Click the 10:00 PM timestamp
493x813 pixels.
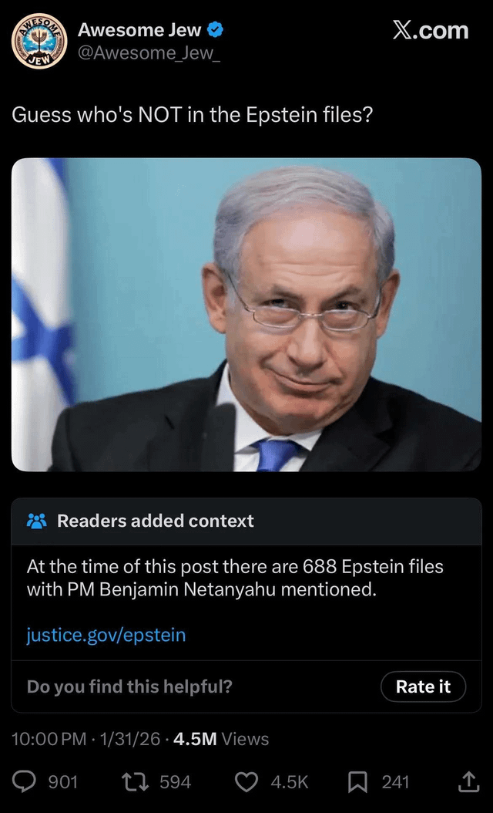click(49, 739)
